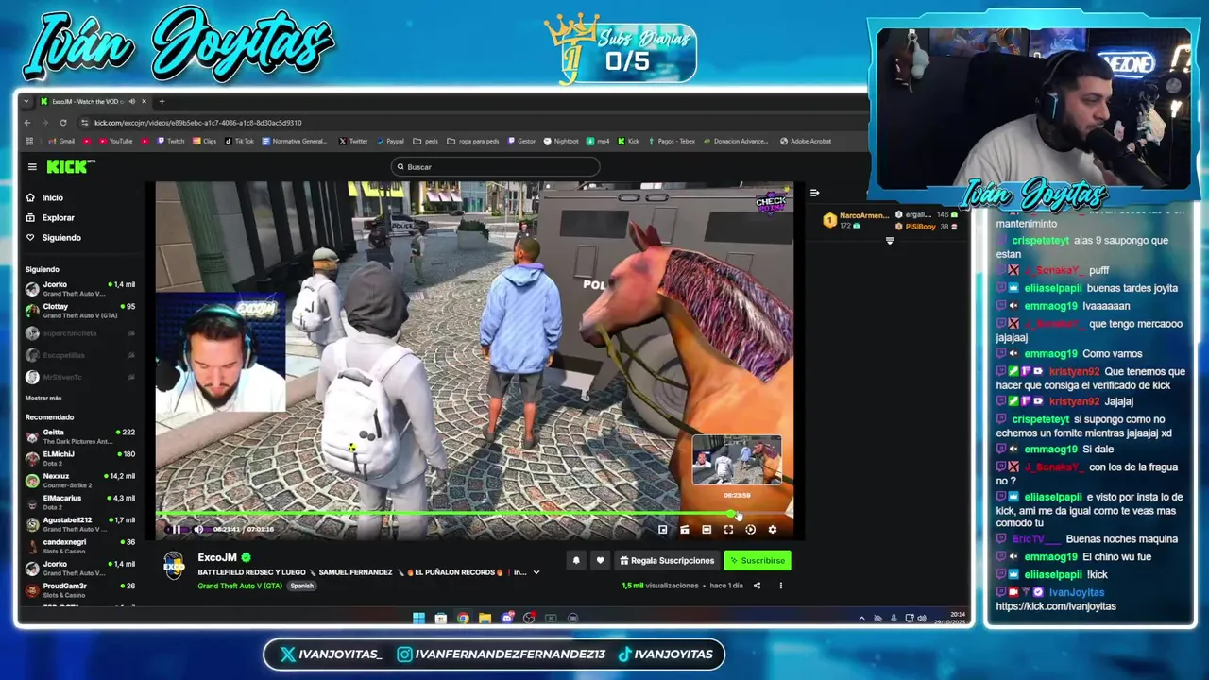Open Jcorko channel under Siguiendo

(80, 288)
